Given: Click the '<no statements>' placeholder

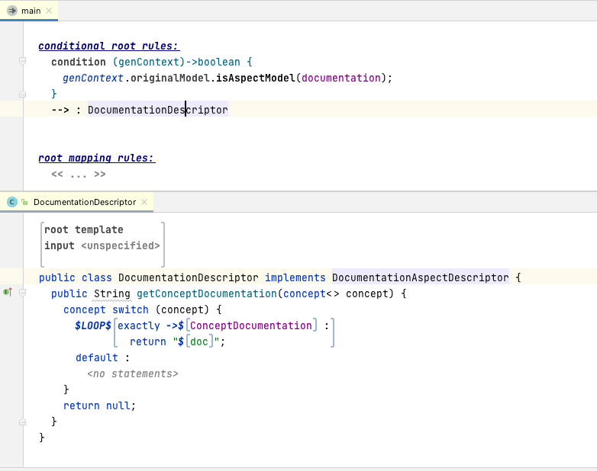Looking at the screenshot, I should [x=133, y=373].
